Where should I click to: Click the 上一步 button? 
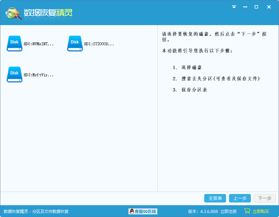[x=240, y=198]
